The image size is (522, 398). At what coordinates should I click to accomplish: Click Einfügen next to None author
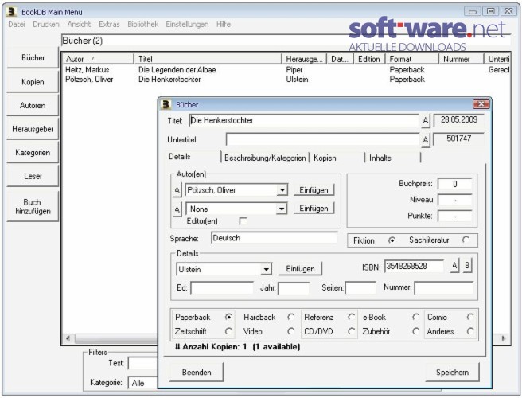click(x=314, y=209)
